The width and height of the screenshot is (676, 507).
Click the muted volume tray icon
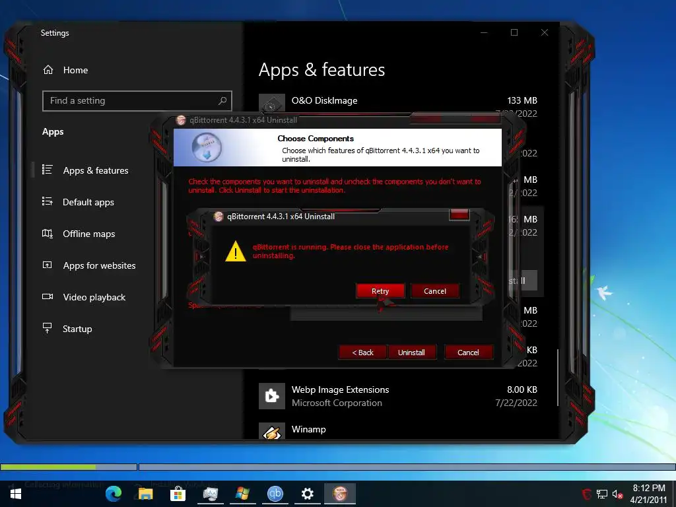point(617,494)
